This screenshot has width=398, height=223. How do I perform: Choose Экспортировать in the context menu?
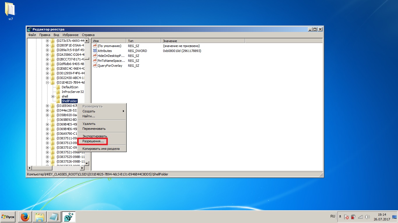pos(102,136)
